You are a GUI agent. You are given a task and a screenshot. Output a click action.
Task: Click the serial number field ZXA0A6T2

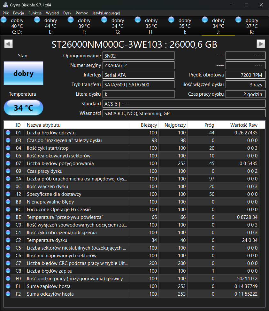coord(138,65)
